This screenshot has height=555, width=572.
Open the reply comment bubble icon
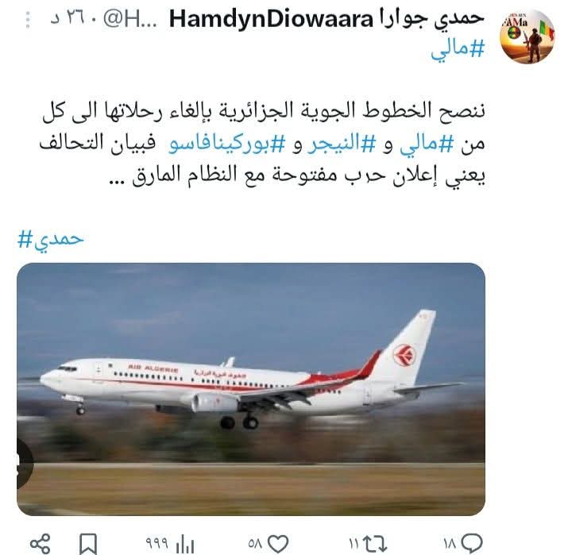click(x=472, y=544)
